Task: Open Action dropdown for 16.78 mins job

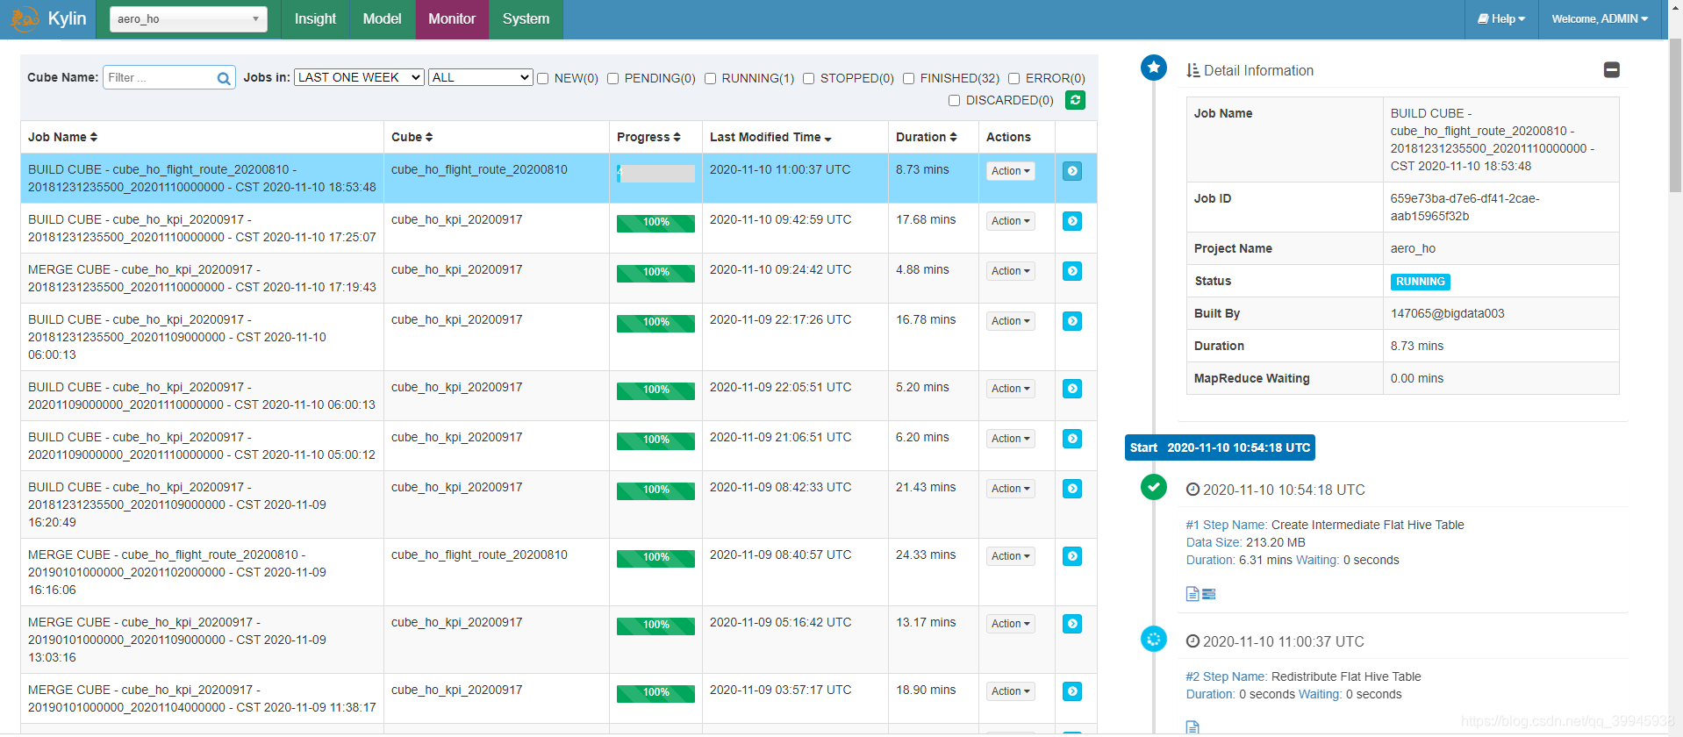Action: point(1011,321)
